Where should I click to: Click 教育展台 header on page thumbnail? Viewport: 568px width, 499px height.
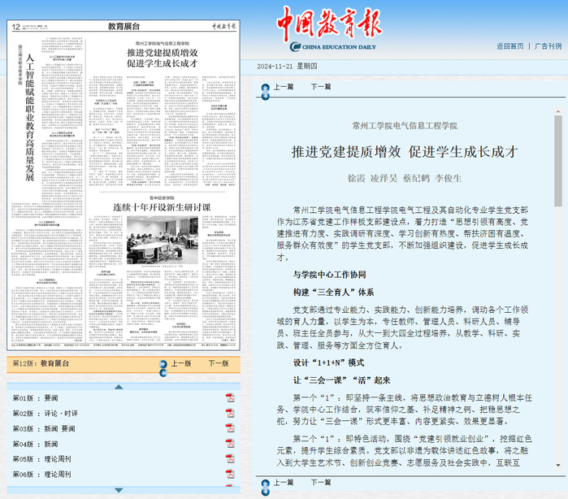124,26
